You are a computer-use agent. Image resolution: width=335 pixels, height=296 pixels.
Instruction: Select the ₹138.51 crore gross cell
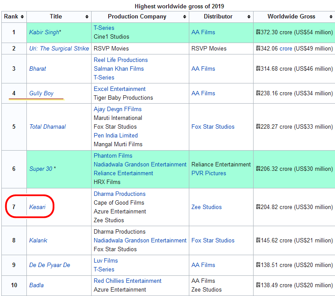pos(294,265)
